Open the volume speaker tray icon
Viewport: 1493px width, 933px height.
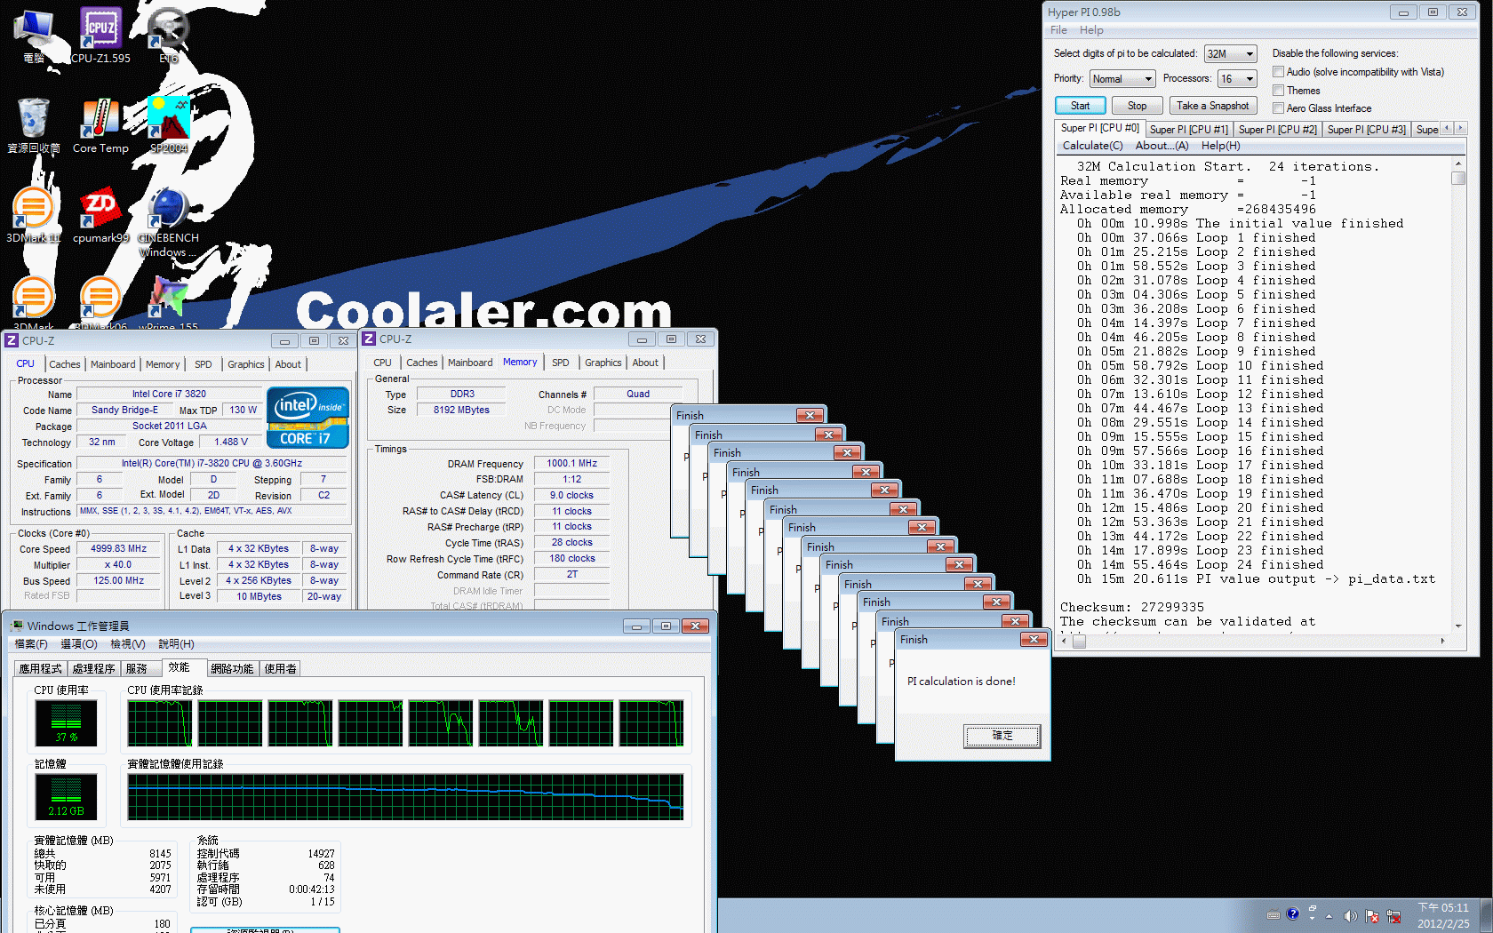[1350, 915]
